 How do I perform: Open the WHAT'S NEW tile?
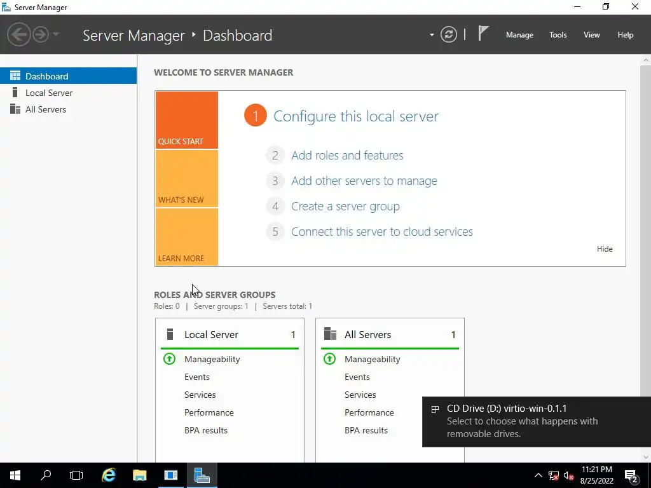(187, 179)
